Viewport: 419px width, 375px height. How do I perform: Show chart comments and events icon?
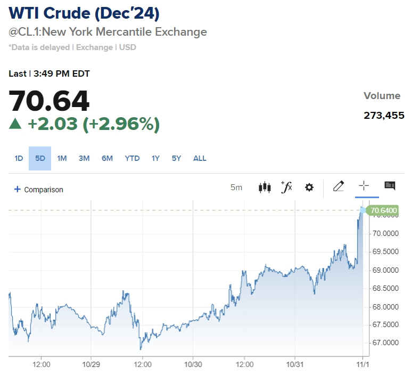click(x=390, y=186)
